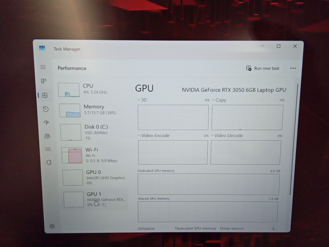Click the Memory usage thumbnail graph

tap(70, 110)
